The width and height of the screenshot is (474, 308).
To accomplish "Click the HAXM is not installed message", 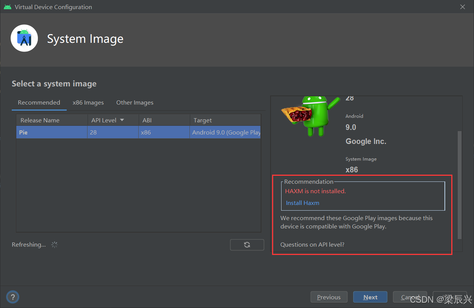I will (x=315, y=191).
